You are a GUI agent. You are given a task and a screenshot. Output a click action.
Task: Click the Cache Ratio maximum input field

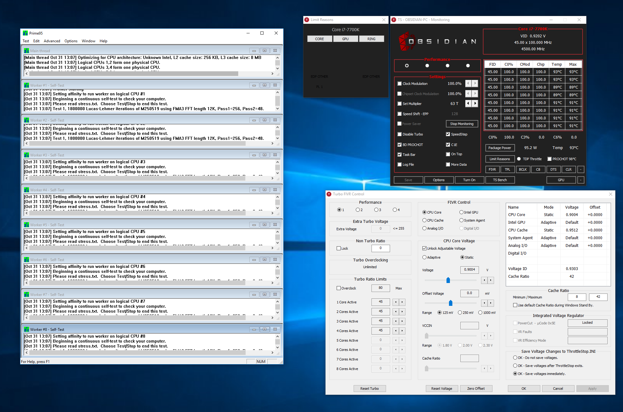[x=598, y=297]
